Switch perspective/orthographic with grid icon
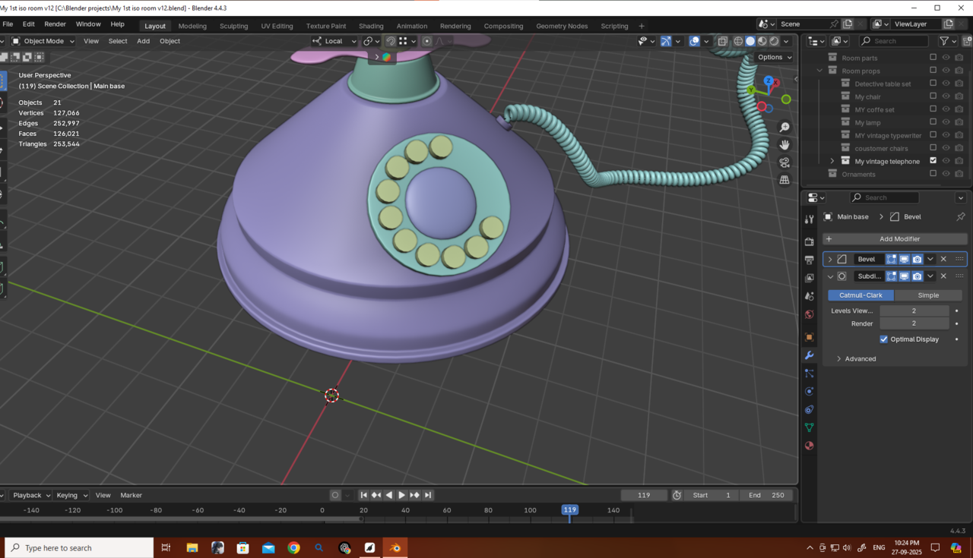 pos(784,180)
